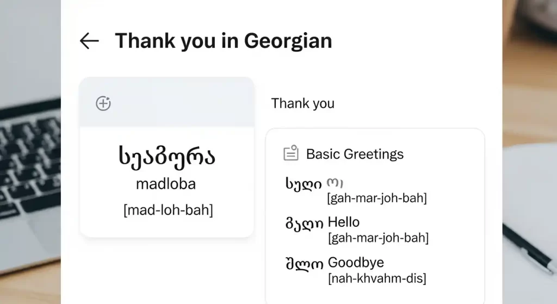The width and height of the screenshot is (557, 304).
Task: Click the Georgian word beside Goodbye
Action: click(304, 264)
